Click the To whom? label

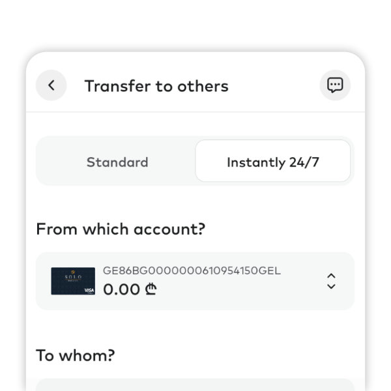76,355
